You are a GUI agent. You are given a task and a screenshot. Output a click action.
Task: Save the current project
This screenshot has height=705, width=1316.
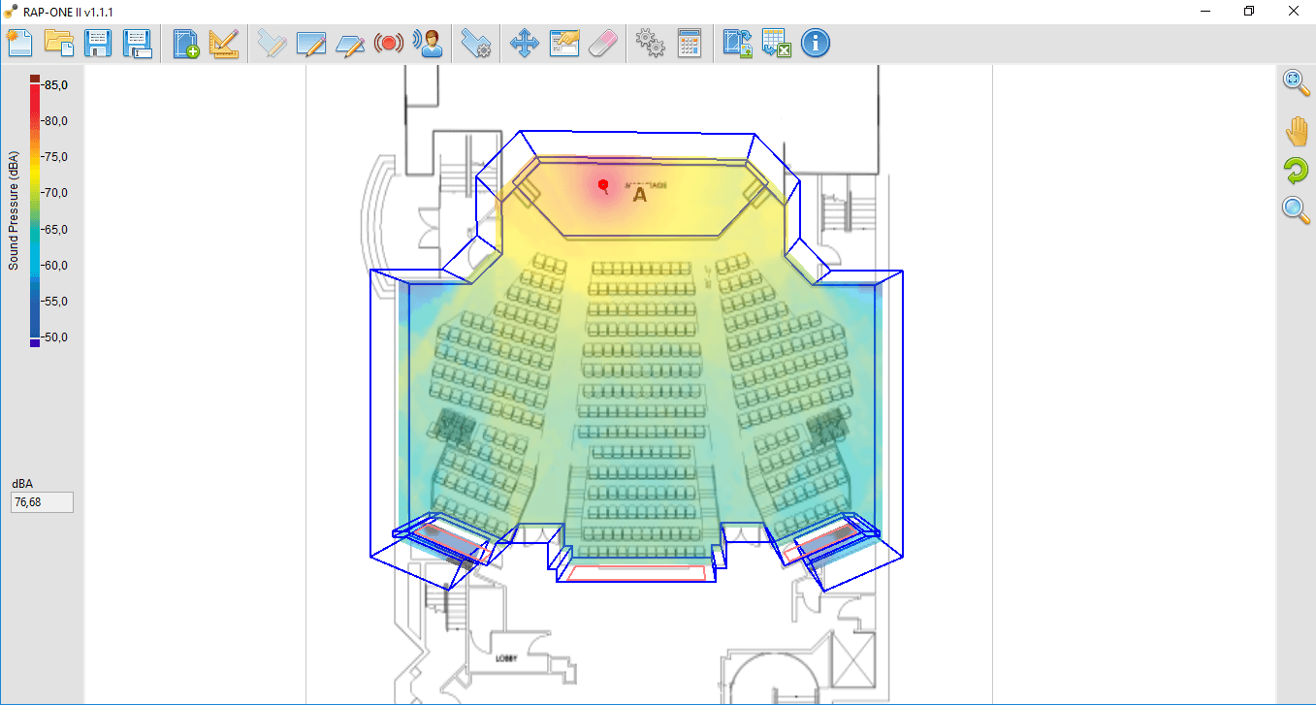[x=98, y=43]
